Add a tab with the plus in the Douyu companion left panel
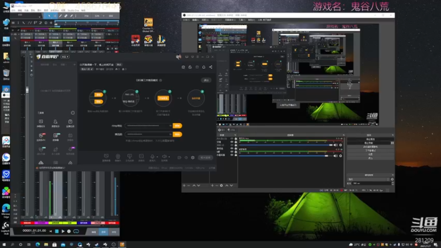 (x=74, y=64)
